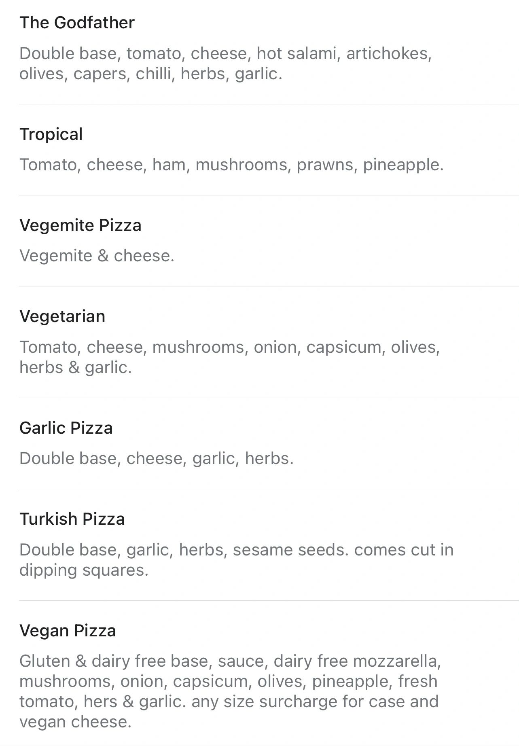The height and width of the screenshot is (746, 519).
Task: Click Vegetarian toppings description text
Action: (229, 357)
